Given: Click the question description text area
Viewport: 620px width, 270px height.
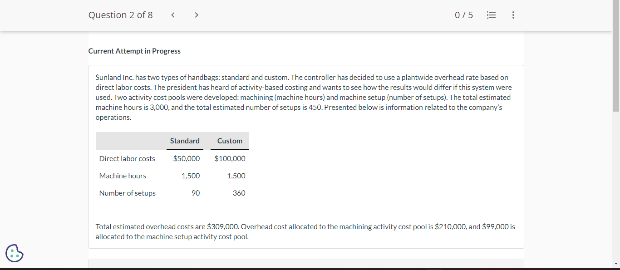Looking at the screenshot, I should (x=303, y=97).
